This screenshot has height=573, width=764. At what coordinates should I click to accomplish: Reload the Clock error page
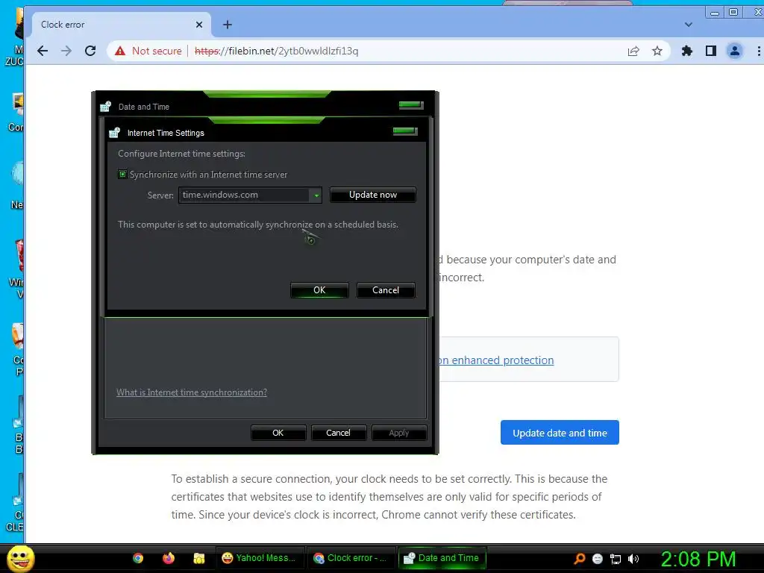click(90, 51)
